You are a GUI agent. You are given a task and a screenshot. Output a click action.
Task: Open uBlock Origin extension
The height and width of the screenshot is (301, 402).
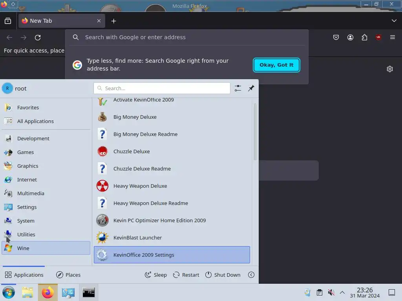[x=378, y=37]
